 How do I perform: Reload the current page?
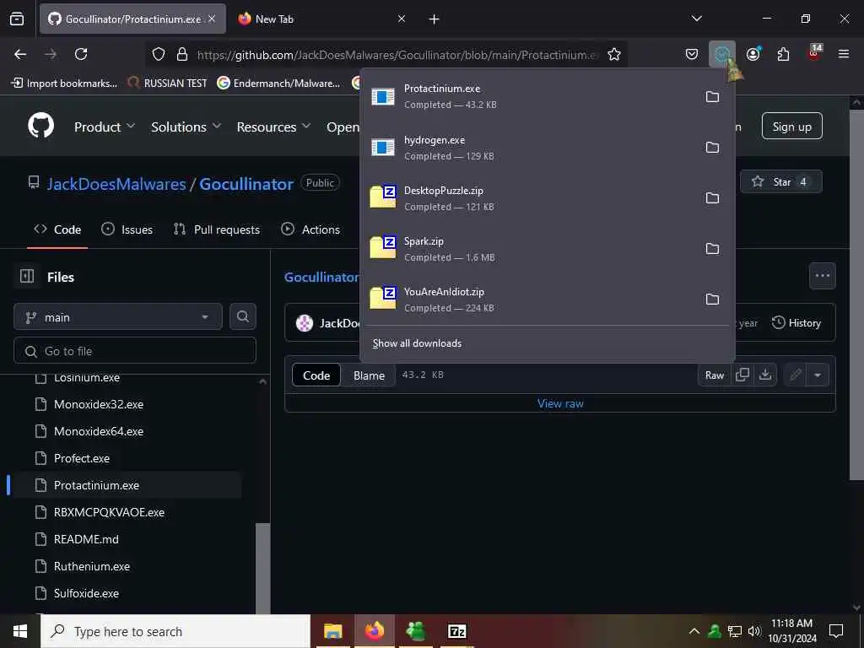click(x=81, y=54)
